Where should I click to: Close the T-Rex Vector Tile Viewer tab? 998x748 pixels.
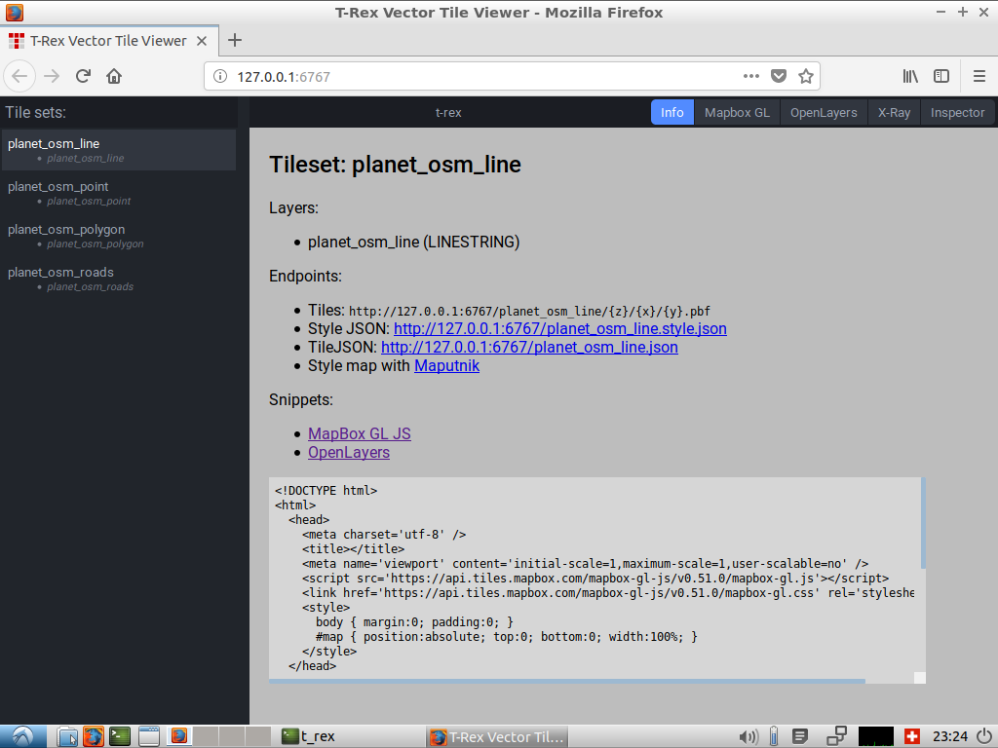202,41
